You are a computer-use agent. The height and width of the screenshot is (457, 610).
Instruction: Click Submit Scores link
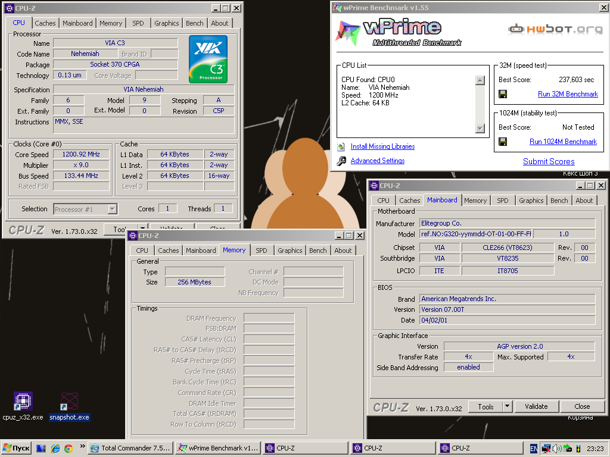pos(549,162)
